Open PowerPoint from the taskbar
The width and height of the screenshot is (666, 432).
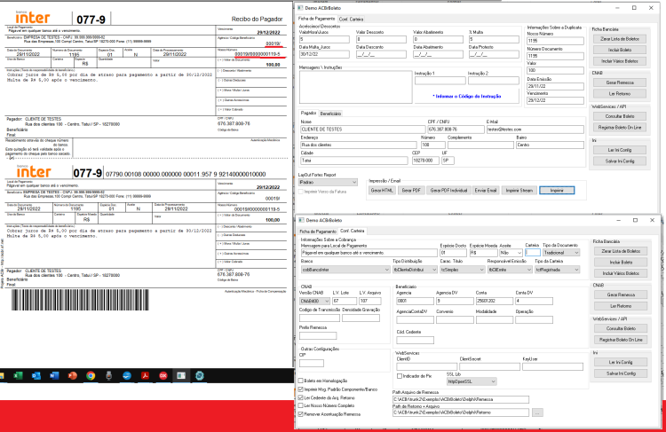pyautogui.click(x=73, y=375)
